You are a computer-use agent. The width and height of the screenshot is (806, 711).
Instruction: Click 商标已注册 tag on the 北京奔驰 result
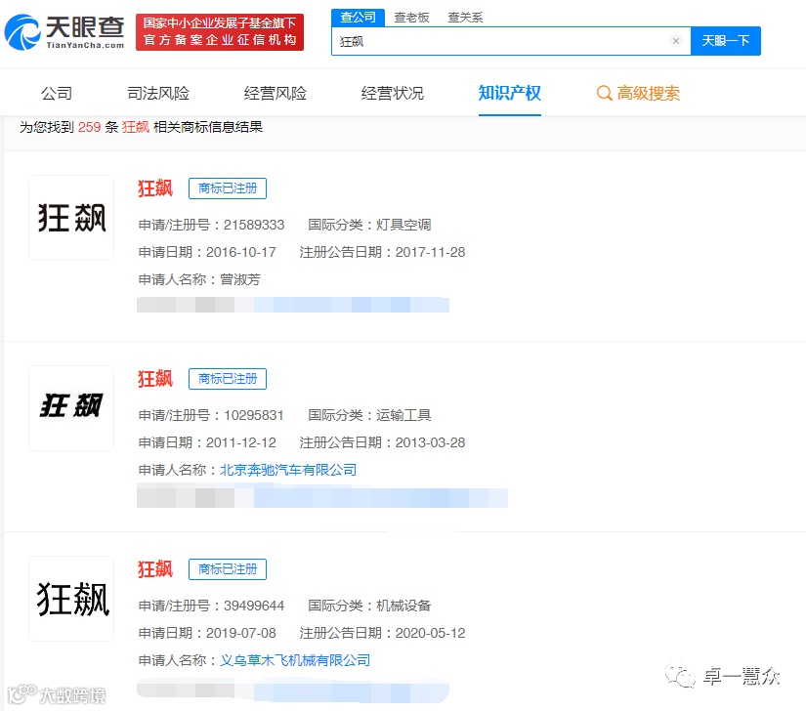pos(228,379)
